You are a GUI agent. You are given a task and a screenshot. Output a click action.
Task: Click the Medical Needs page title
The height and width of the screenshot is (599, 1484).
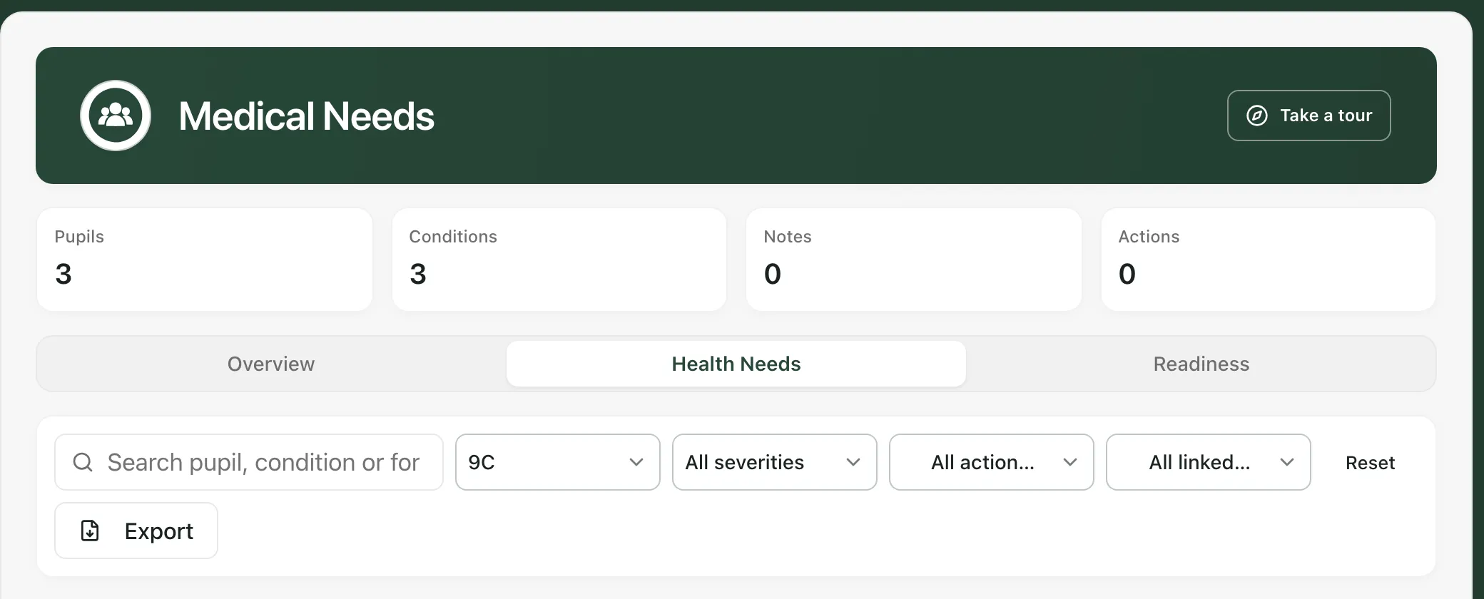(307, 116)
